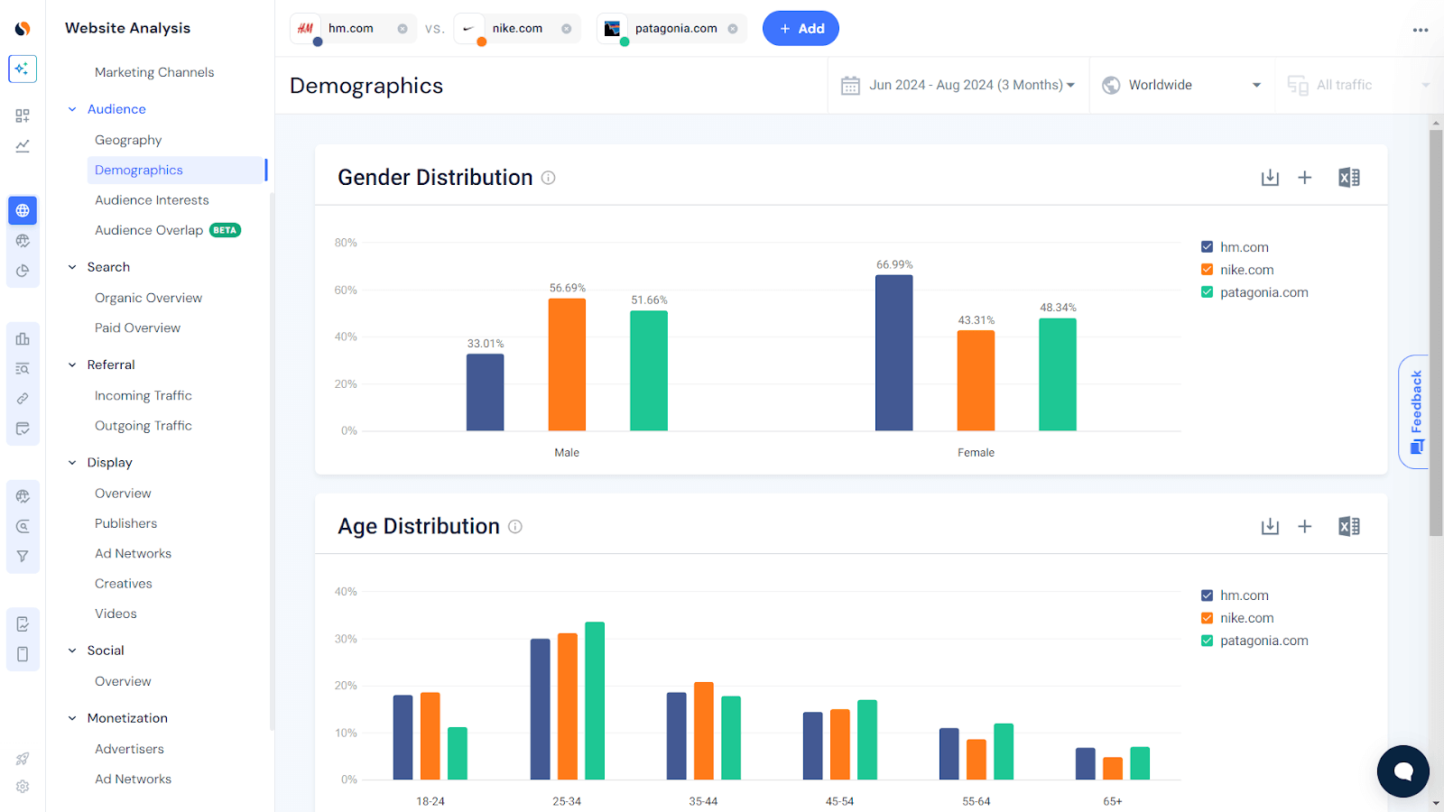The image size is (1444, 812).
Task: Uncheck nike.com in the Age Distribution legend
Action: coord(1207,617)
